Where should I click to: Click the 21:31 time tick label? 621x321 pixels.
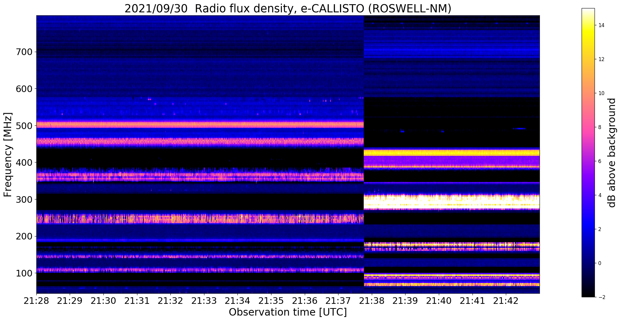(137, 301)
